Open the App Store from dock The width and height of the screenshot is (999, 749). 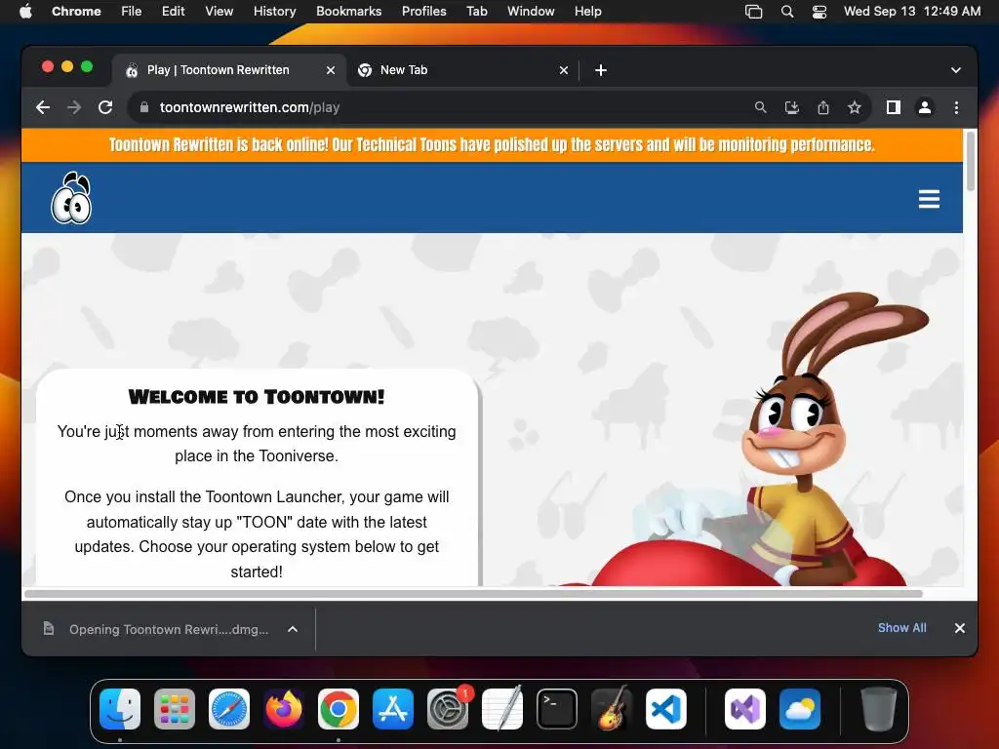point(393,709)
